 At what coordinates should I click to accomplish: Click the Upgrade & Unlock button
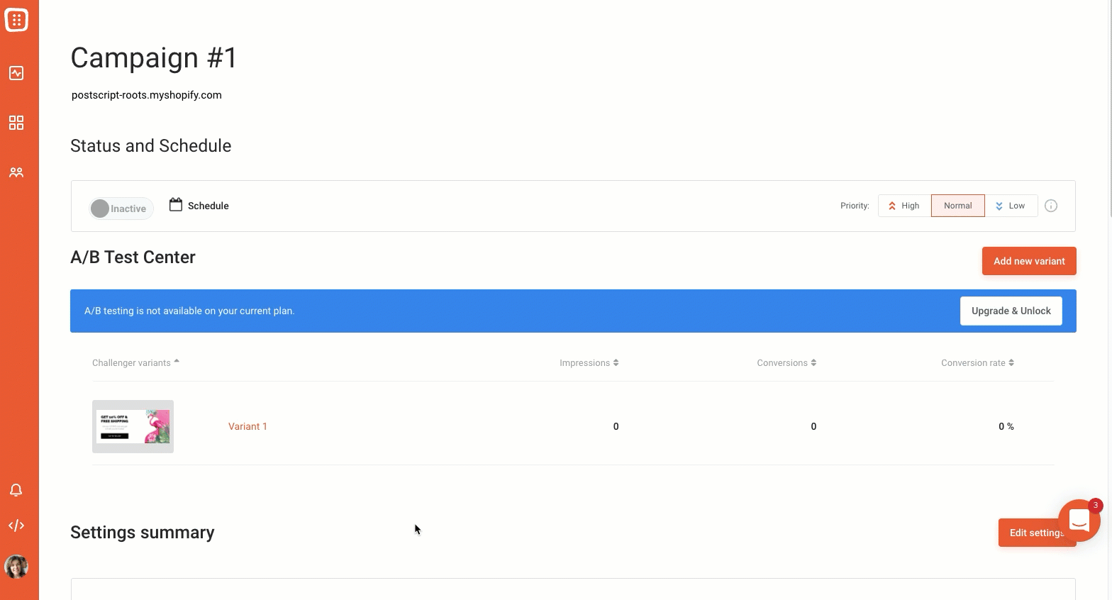1011,311
